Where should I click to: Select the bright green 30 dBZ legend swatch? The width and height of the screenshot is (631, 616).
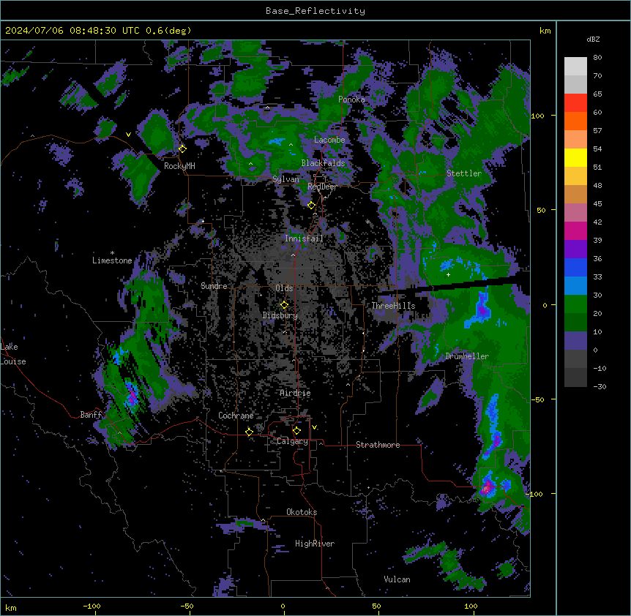pos(575,304)
